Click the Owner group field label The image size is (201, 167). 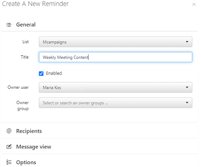(x=23, y=106)
